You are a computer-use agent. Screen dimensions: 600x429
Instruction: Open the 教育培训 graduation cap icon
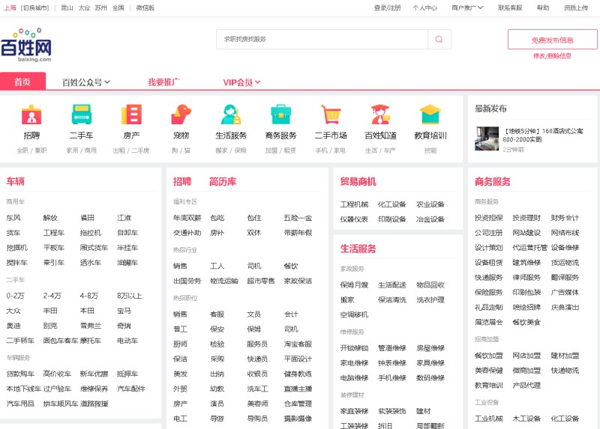(x=430, y=115)
